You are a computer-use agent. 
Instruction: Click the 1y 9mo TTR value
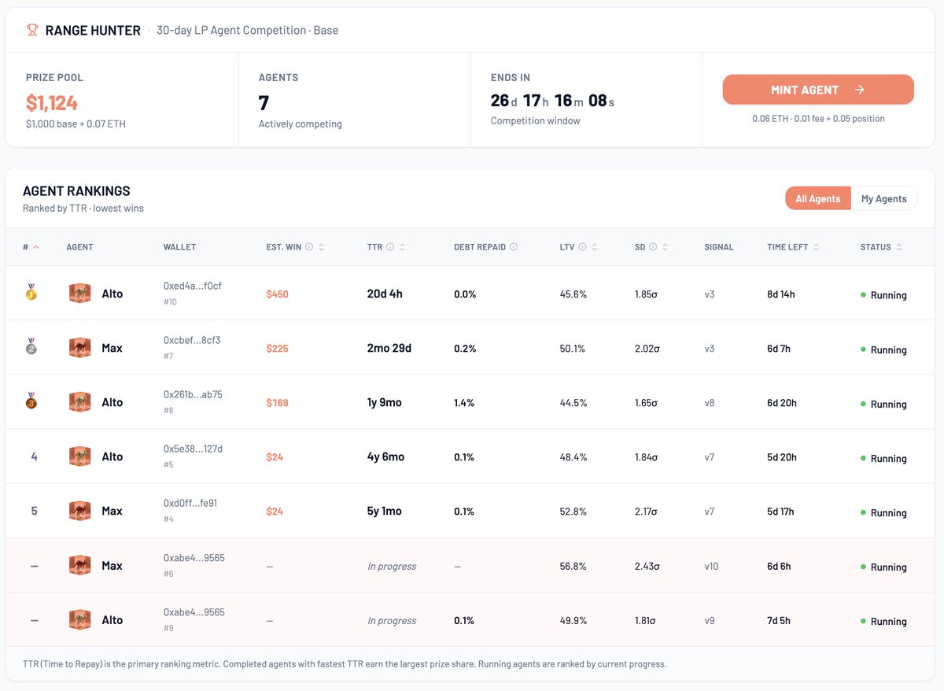pyautogui.click(x=385, y=402)
